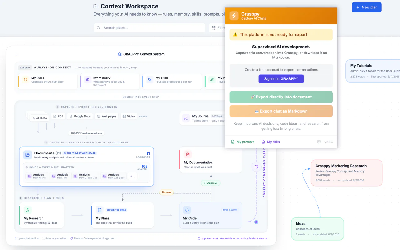The height and width of the screenshot is (250, 400).
Task: Focus the Search plans input field
Action: coord(149,28)
